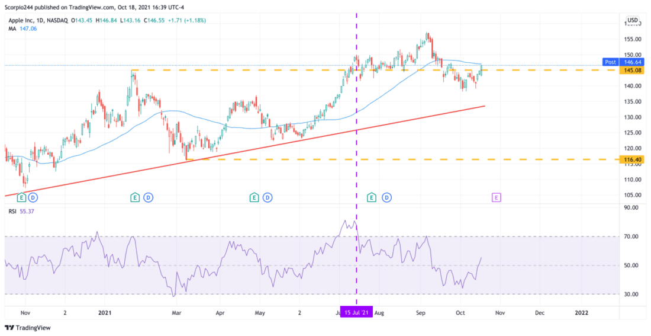Click the Apple Inc symbol title
This screenshot has height=336, width=651.
[21, 20]
